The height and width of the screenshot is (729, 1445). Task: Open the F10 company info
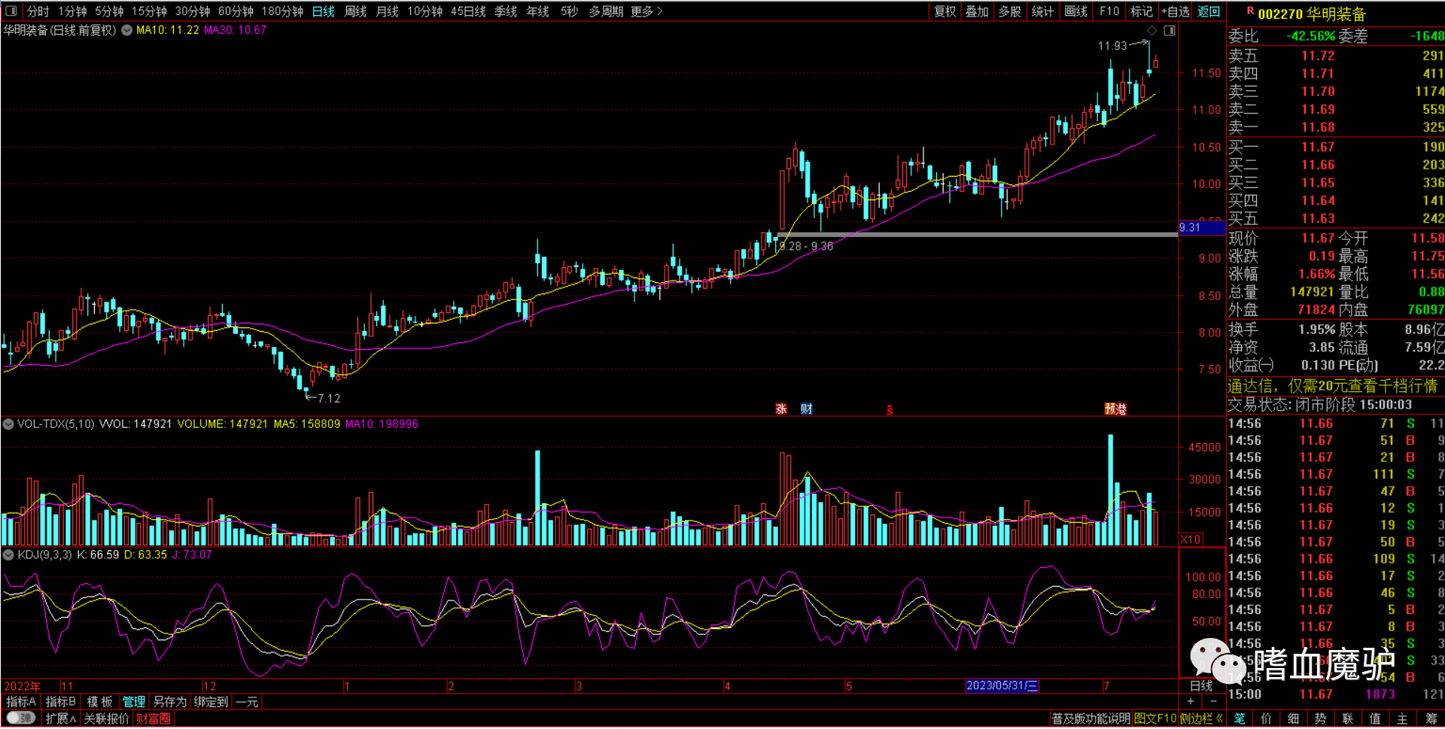click(1109, 11)
